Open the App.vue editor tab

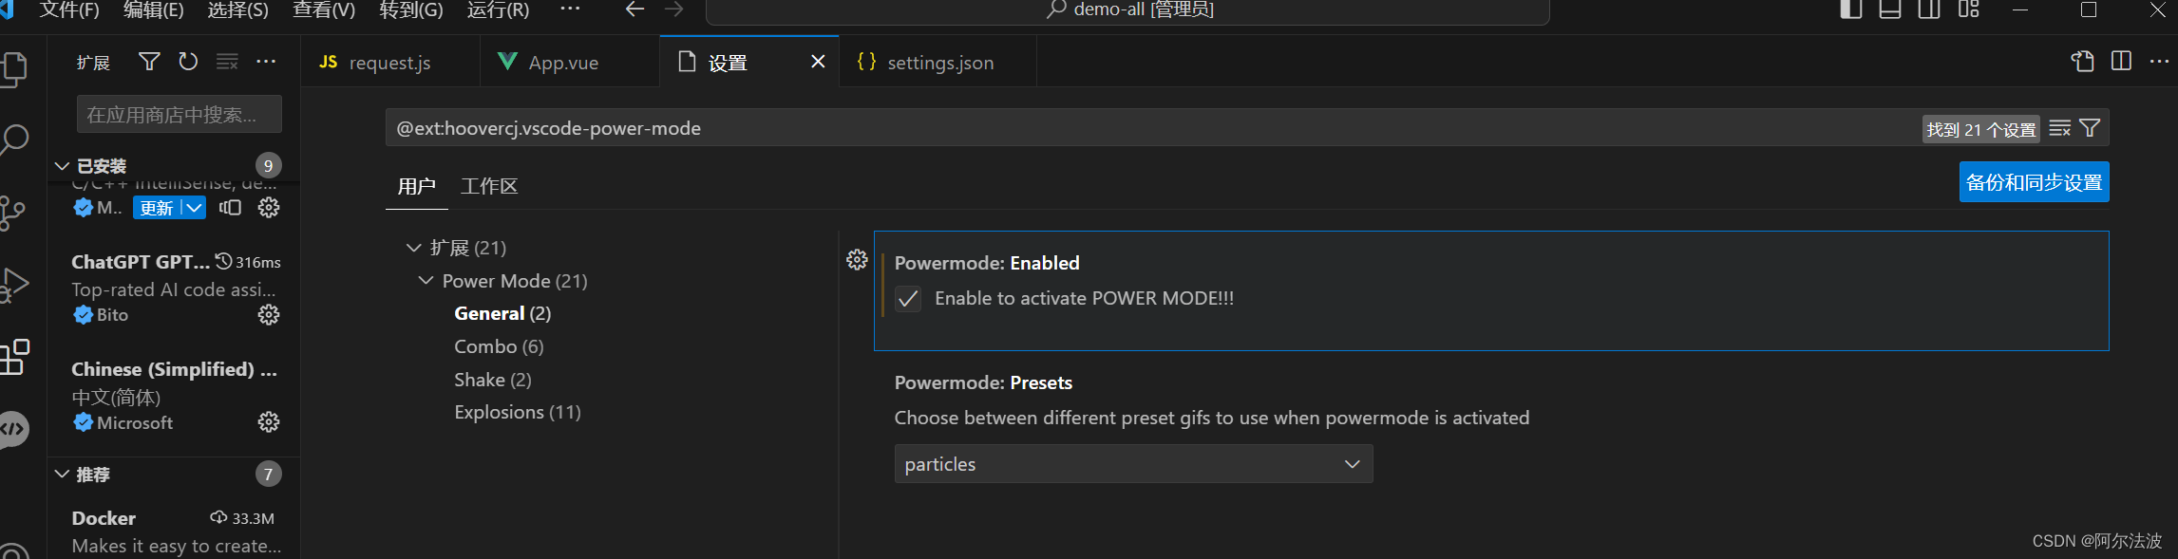tap(563, 62)
